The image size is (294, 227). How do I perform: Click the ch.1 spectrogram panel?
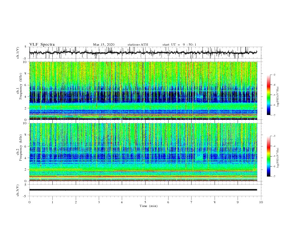point(143,91)
